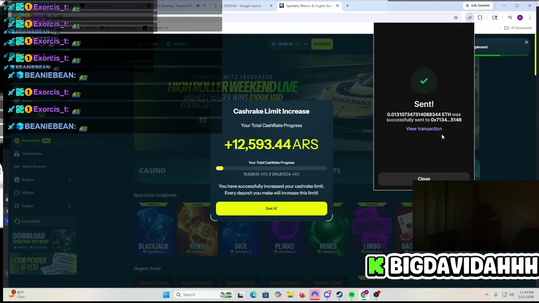This screenshot has width=539, height=303.
Task: Launch Microsoft Edge from the taskbar
Action: coord(253,295)
